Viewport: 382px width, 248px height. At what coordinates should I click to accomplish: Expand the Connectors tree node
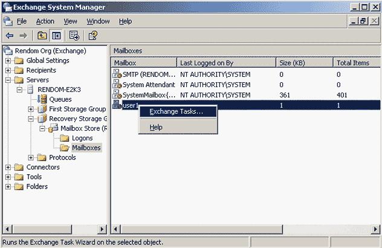(x=8, y=167)
